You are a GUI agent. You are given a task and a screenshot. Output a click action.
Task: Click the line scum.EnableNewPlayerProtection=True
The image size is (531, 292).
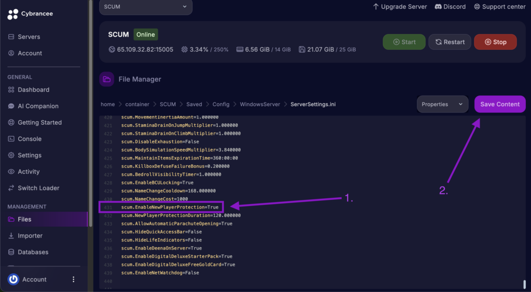coord(170,207)
